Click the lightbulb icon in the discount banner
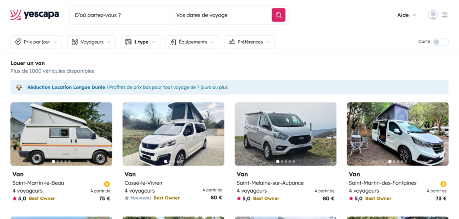The image size is (459, 219). (x=19, y=87)
